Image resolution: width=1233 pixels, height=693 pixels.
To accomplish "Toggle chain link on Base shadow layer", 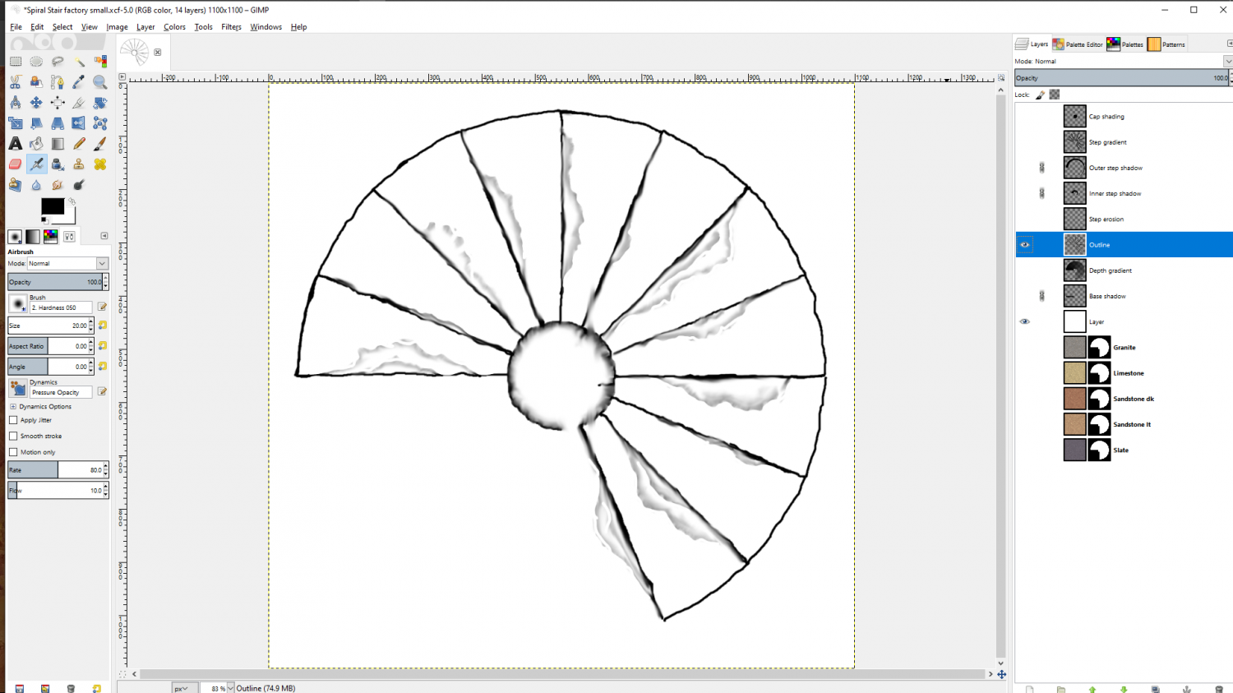I will [1042, 296].
